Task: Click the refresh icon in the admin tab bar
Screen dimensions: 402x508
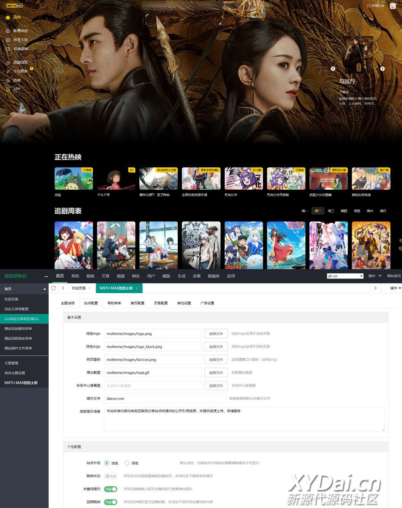Action: (x=54, y=288)
